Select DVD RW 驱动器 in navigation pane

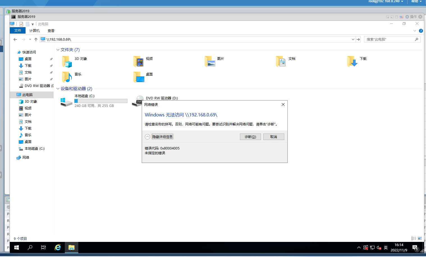36,86
